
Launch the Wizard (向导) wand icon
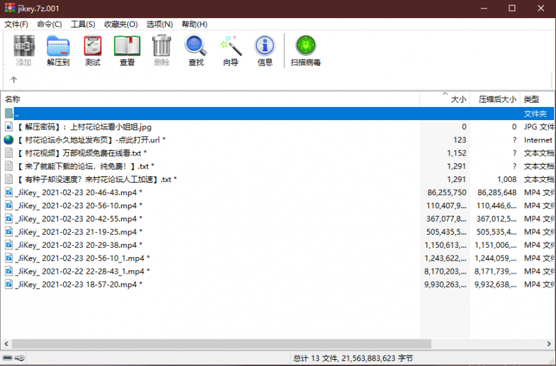[231, 51]
